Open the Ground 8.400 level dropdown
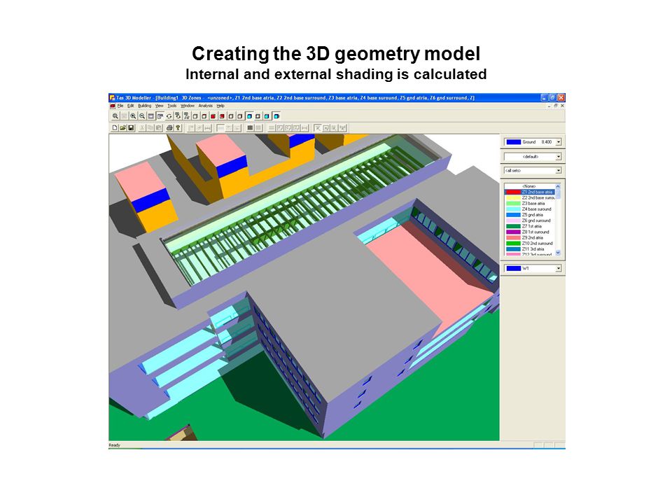 click(x=559, y=142)
